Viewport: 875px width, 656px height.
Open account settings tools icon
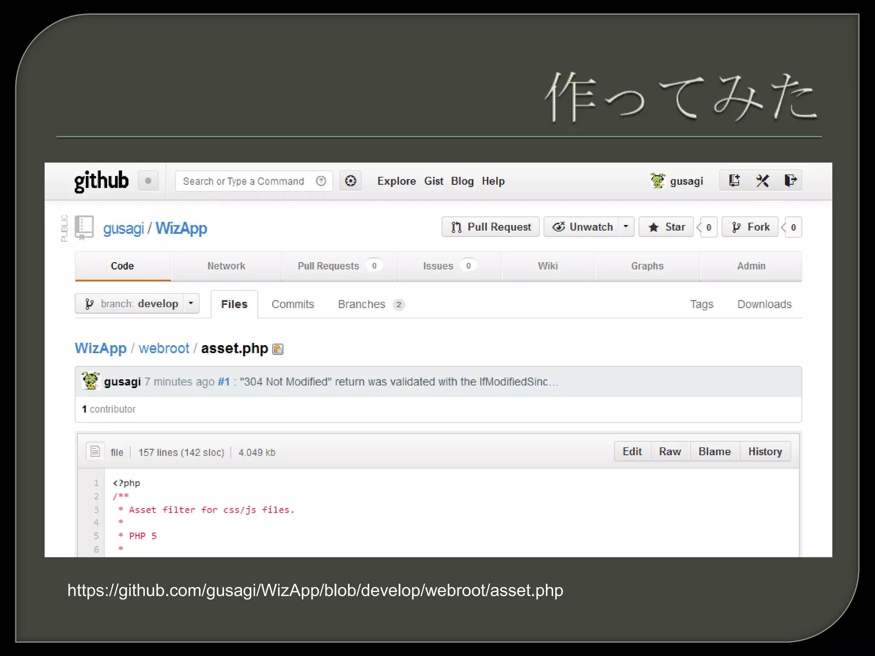(x=762, y=181)
